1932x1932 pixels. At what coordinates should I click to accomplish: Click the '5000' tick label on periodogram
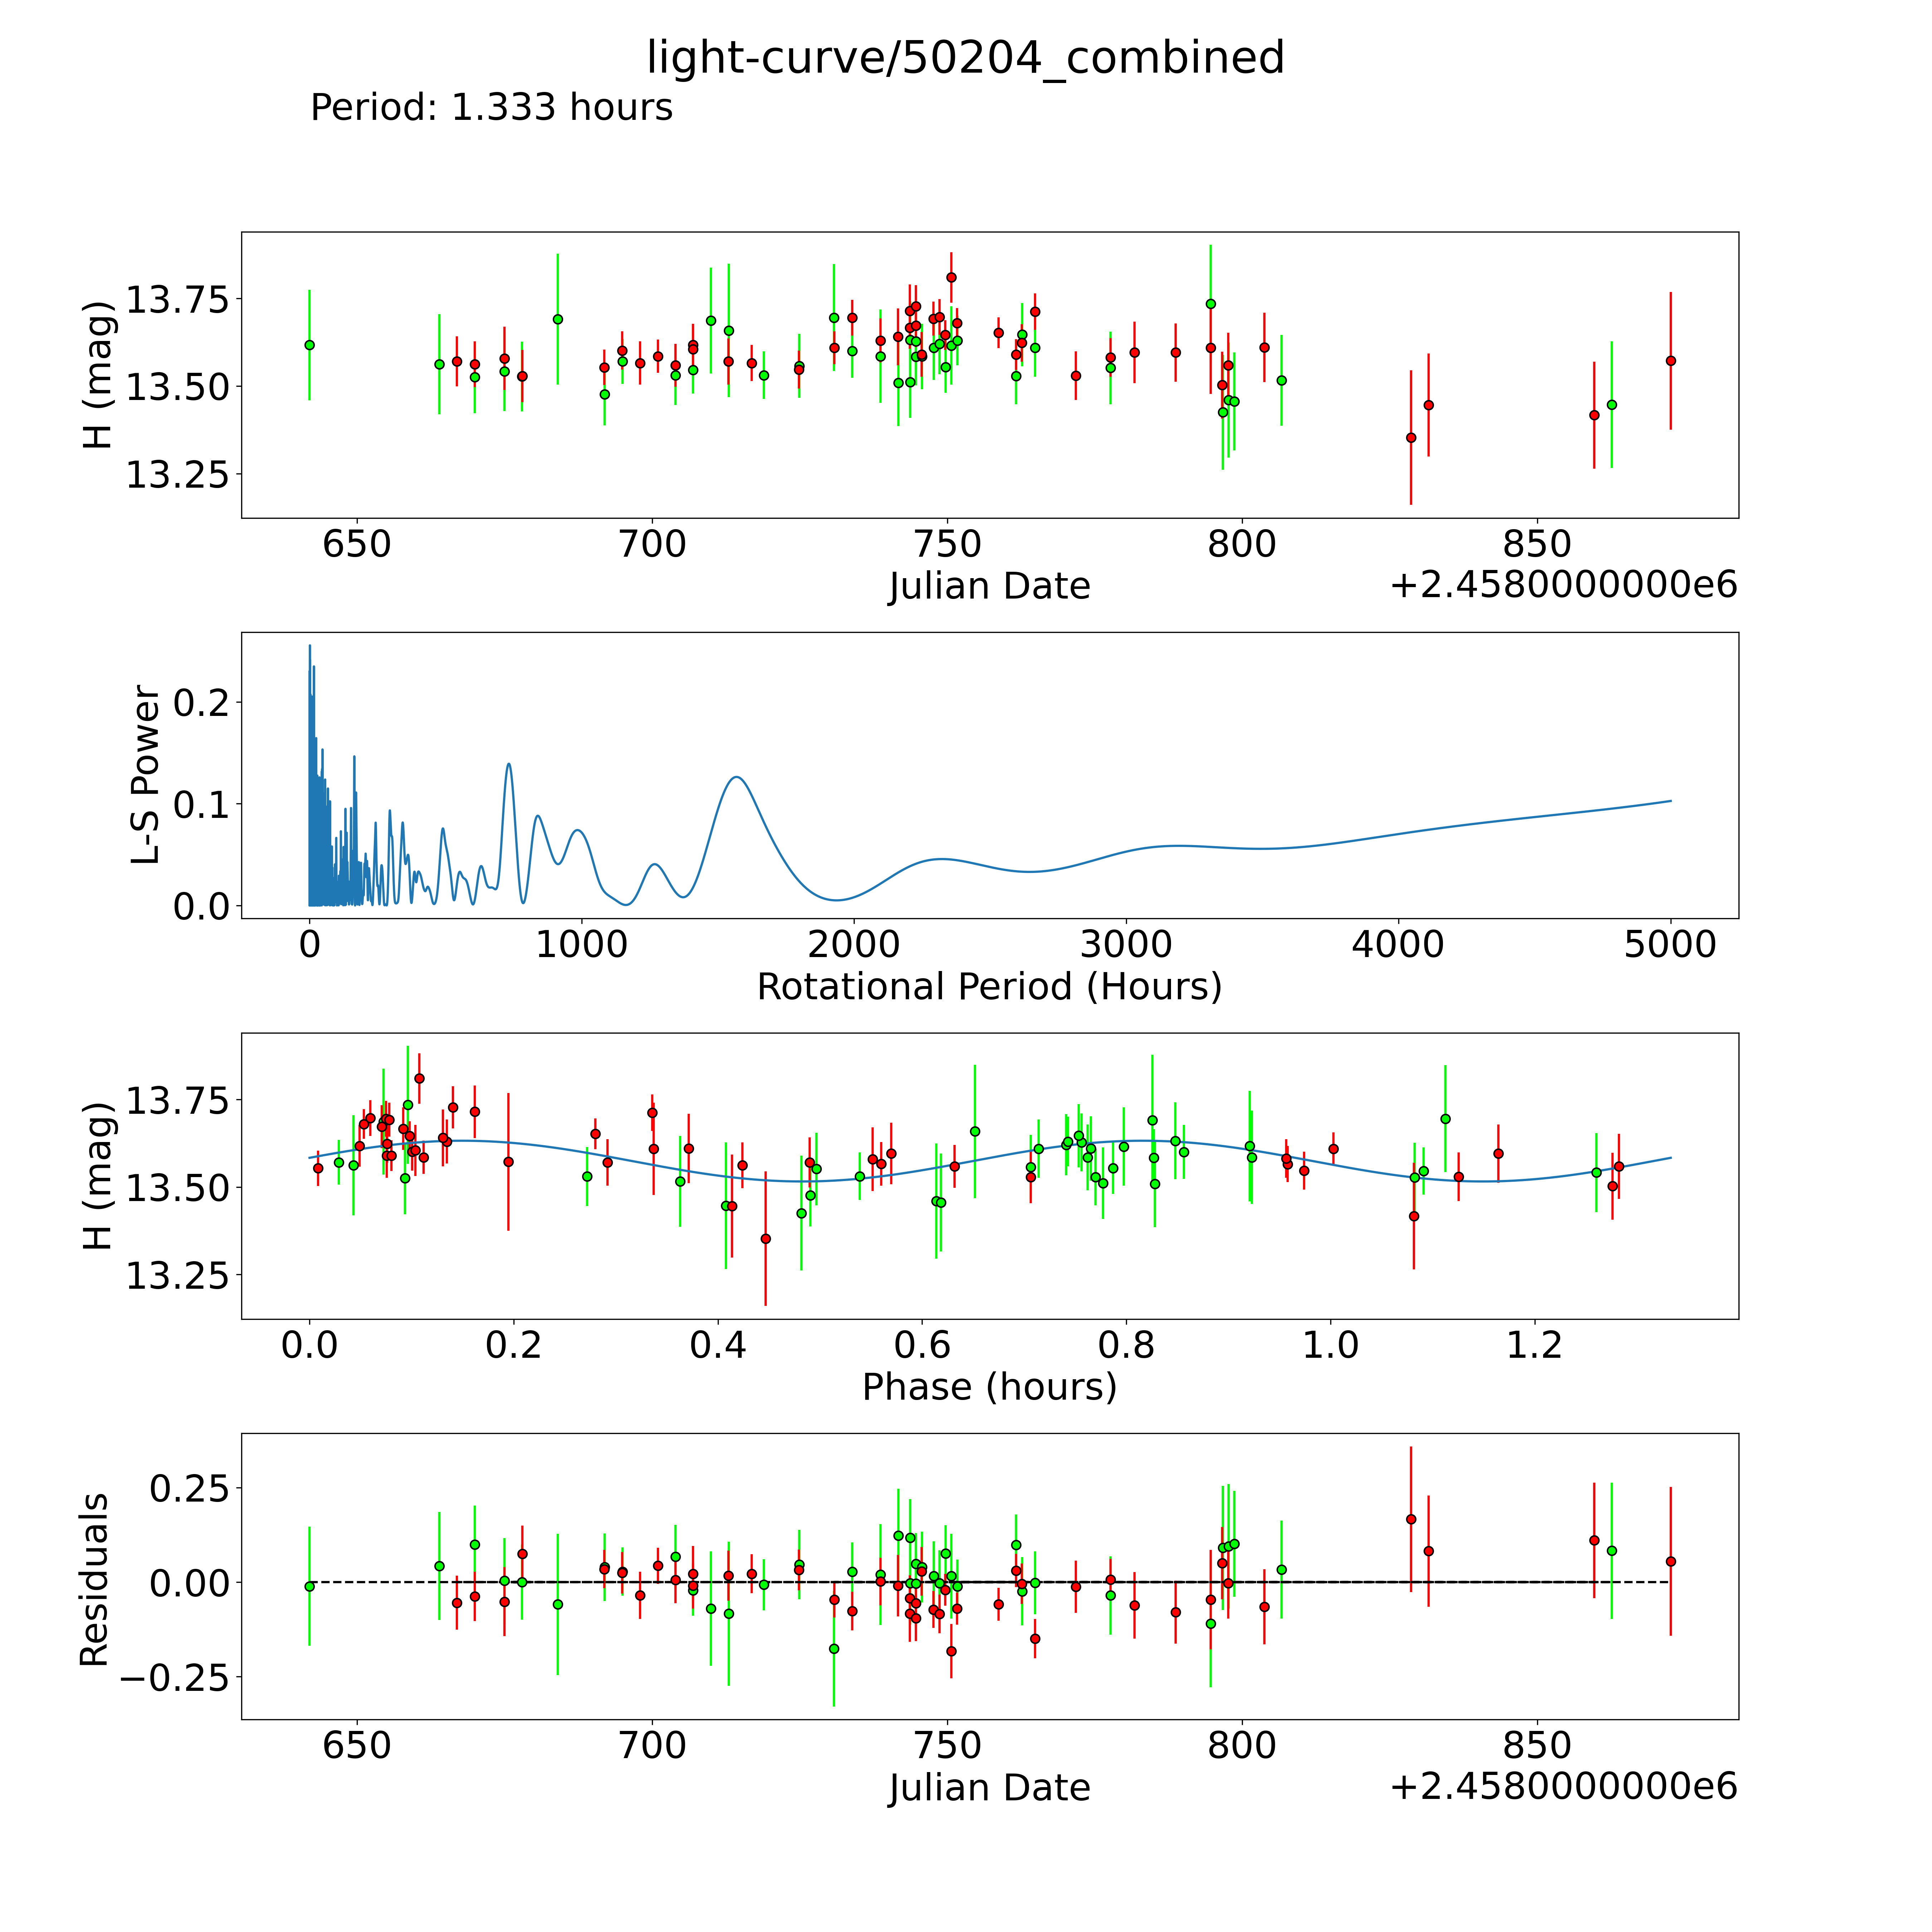point(1670,944)
